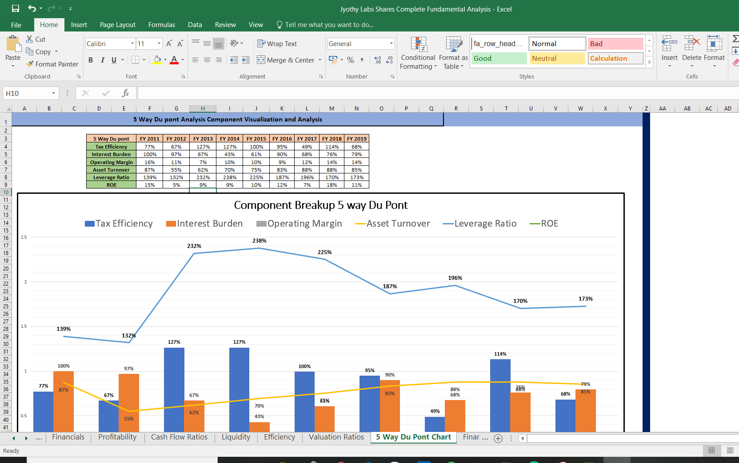The height and width of the screenshot is (463, 739).
Task: Open the Name Box dropdown
Action: 53,93
